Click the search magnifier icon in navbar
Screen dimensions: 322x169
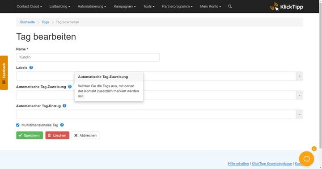click(x=230, y=6)
